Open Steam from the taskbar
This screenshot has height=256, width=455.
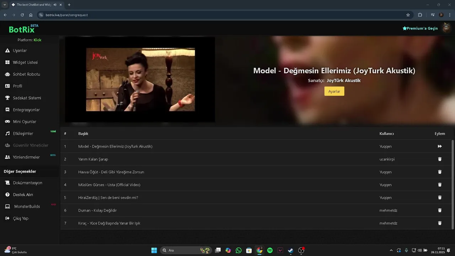coord(290,250)
